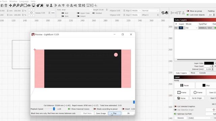Click the Ungroup single person icon
This screenshot has height=121, width=216.
(x=51, y=5)
